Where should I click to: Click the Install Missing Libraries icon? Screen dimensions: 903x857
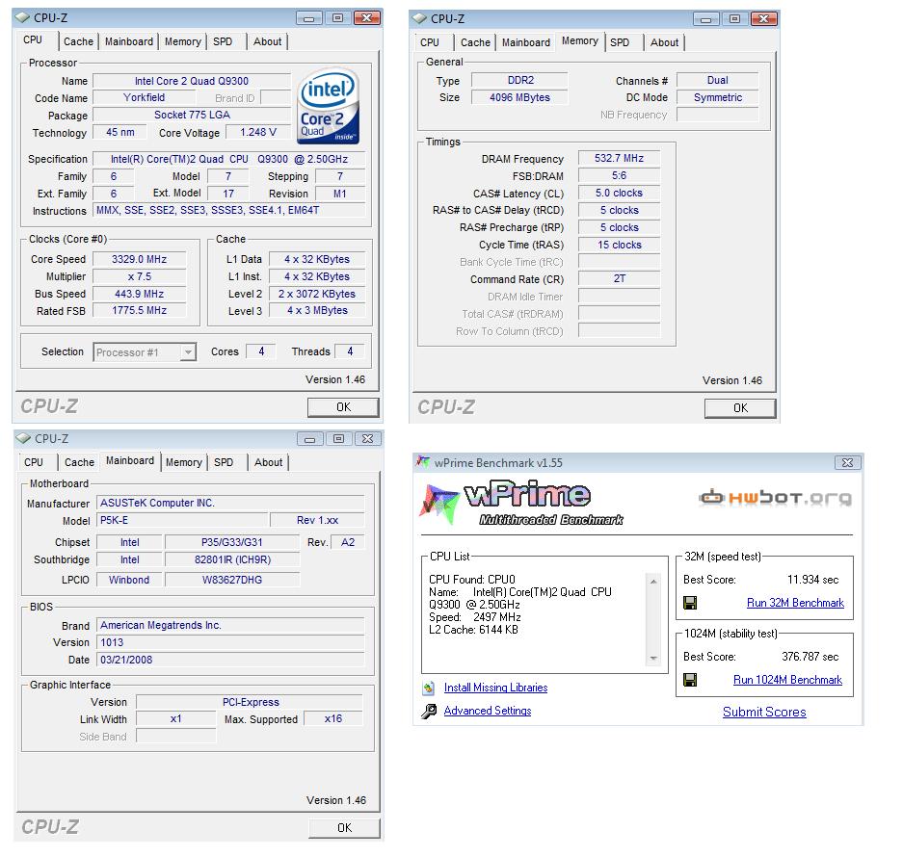tap(429, 688)
